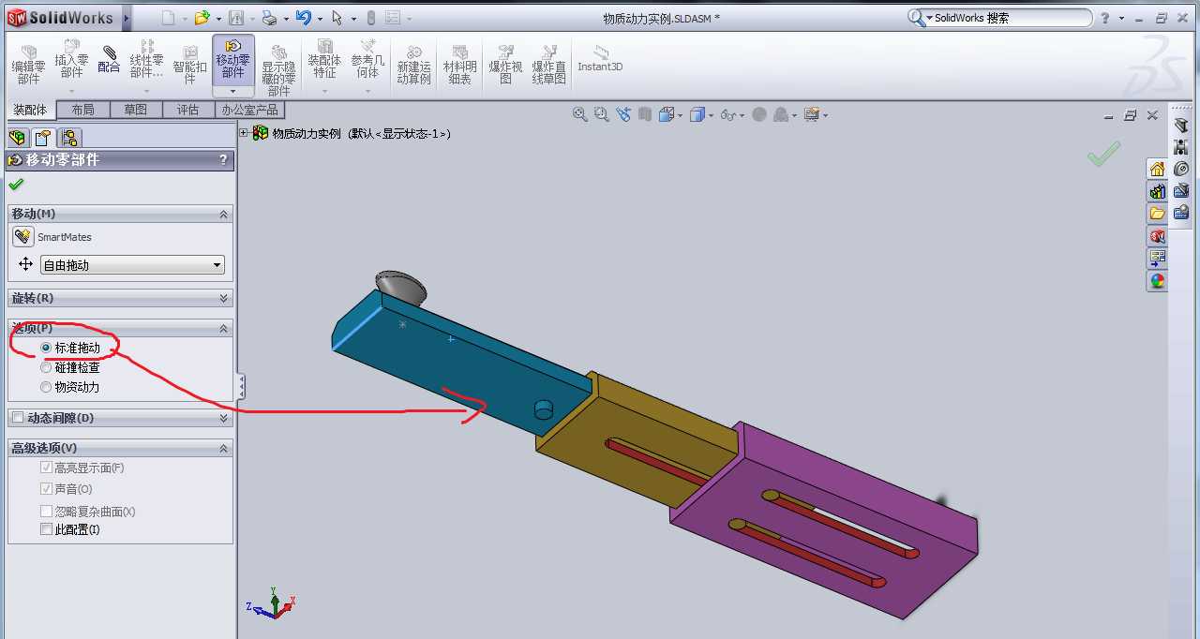Click Reference Geometry (参考几何体) tool

367,59
